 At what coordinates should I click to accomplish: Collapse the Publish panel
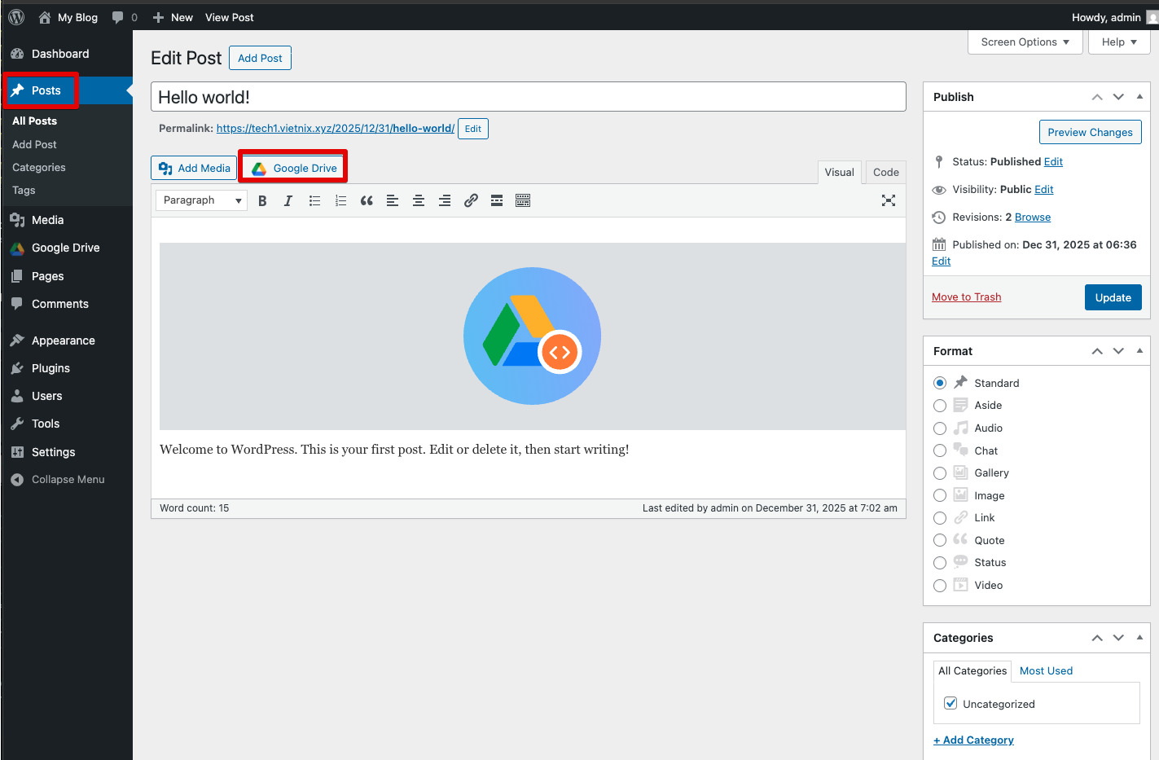(1139, 97)
